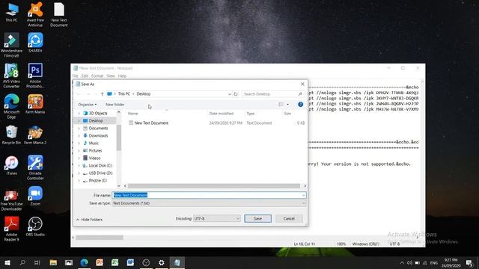This screenshot has width=479, height=269.
Task: Sort file list by Date modified
Action: (222, 114)
